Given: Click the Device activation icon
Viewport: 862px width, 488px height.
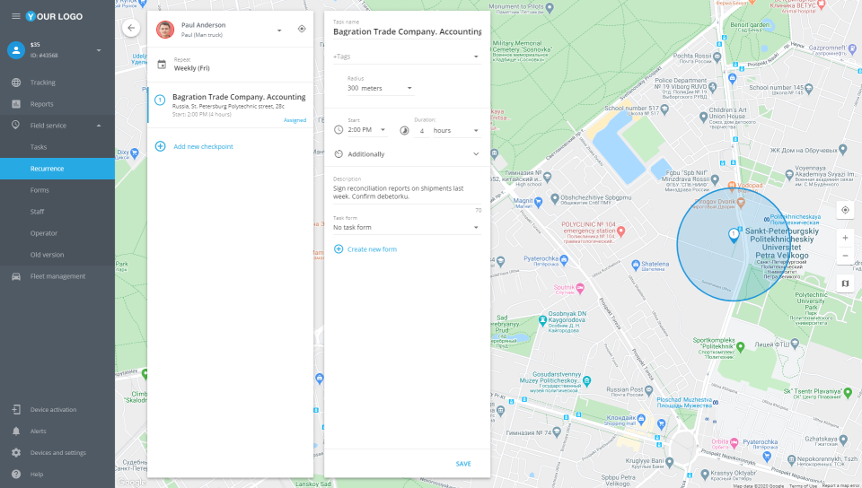Looking at the screenshot, I should tap(16, 409).
